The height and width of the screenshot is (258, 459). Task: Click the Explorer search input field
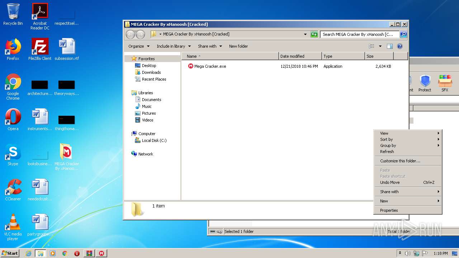click(x=360, y=34)
